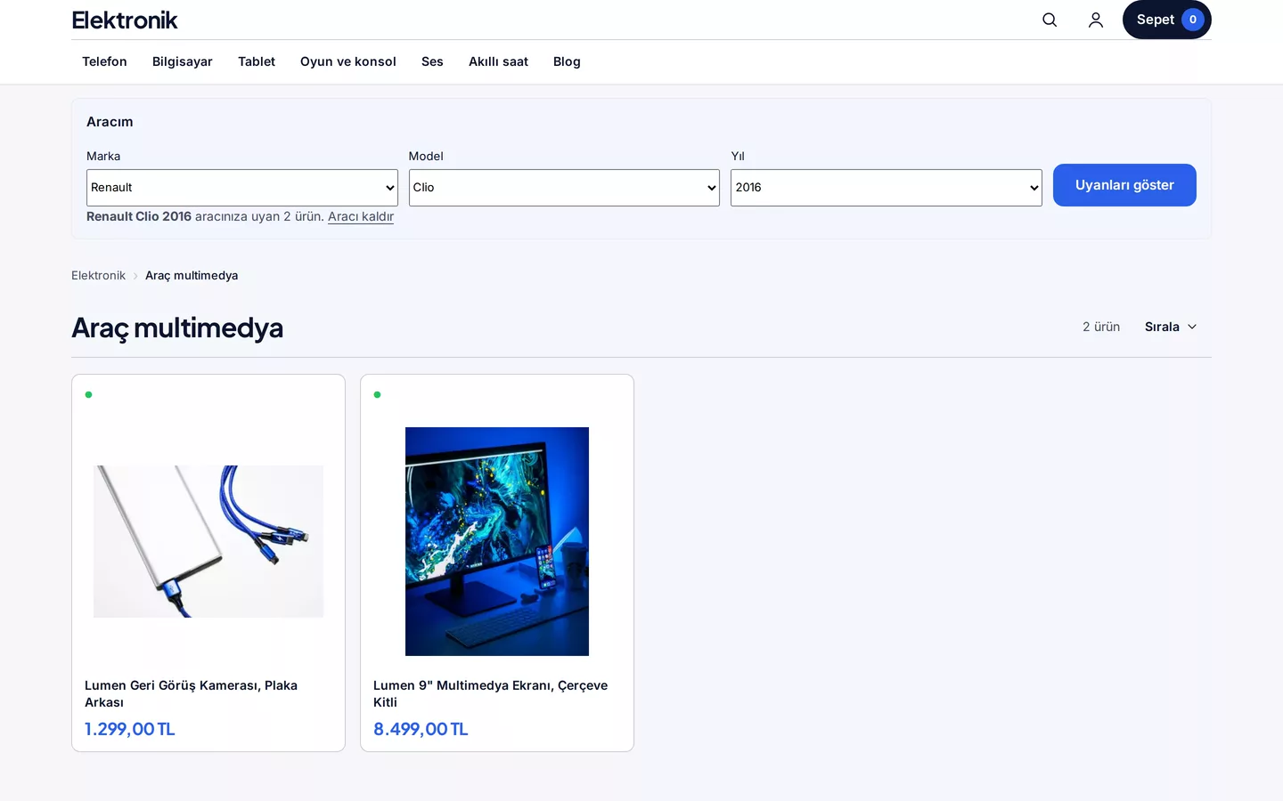Go to the Elektronik breadcrumb link
Viewport: 1283px width, 801px height.
coord(98,275)
